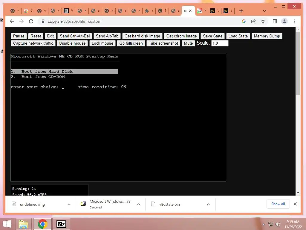Viewport: 306px width, 230px height.
Task: Toggle the Lock mouse button
Action: tap(102, 43)
